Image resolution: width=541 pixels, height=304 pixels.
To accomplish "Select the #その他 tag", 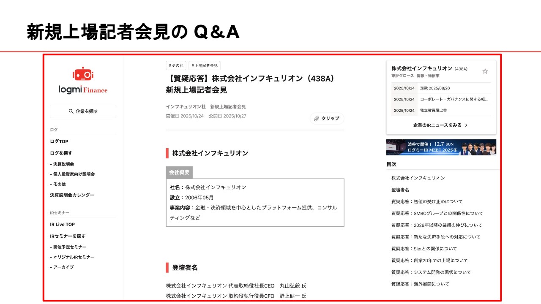I will pos(176,65).
